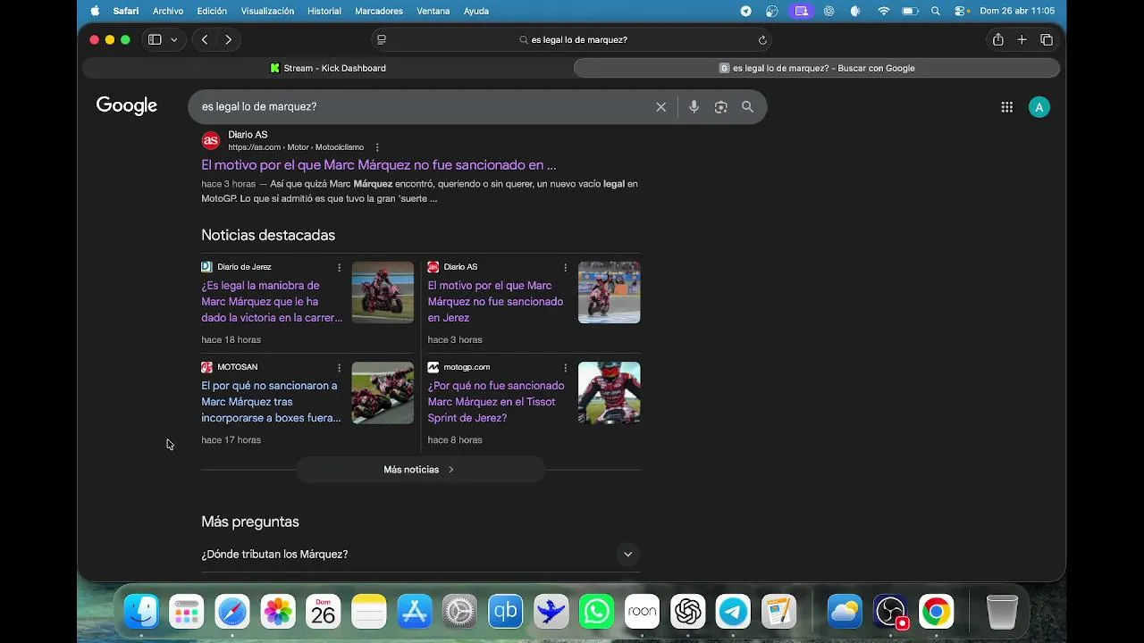Viewport: 1144px width, 643px height.
Task: Open the Archivo menu
Action: [x=168, y=11]
